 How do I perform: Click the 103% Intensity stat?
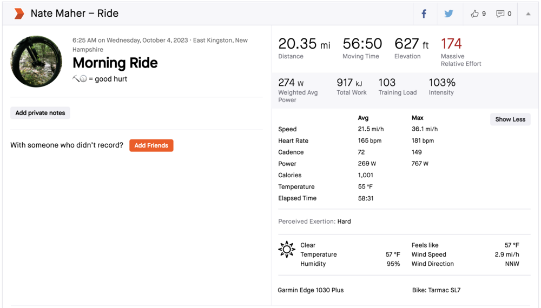point(442,83)
